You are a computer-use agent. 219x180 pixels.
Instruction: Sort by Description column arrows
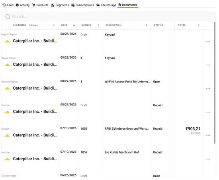147,25
